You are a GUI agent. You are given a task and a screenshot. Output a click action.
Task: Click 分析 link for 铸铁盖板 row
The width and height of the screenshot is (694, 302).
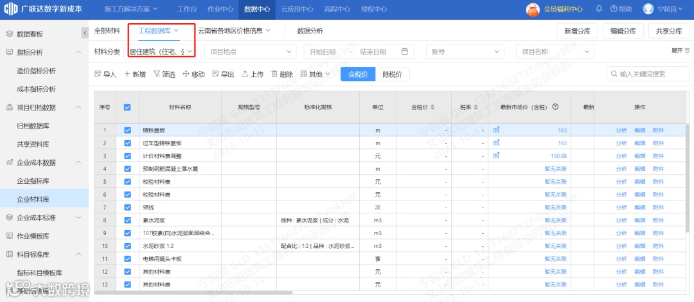pyautogui.click(x=621, y=130)
